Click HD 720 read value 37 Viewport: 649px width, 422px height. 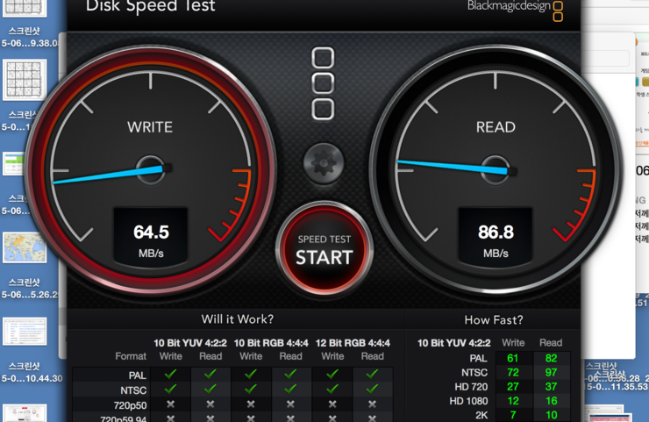click(551, 386)
